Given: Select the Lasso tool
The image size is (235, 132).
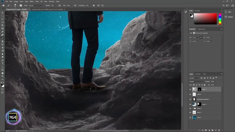Looking at the screenshot, I should click(x=3, y=19).
